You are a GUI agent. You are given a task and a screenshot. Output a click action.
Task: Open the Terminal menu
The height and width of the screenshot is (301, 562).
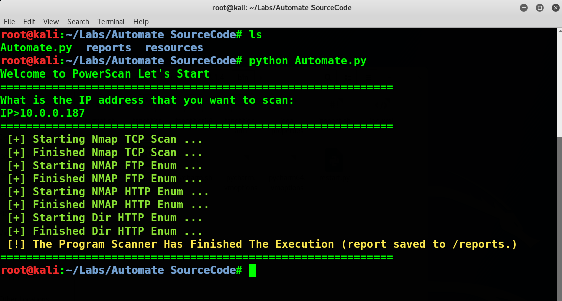(x=111, y=22)
